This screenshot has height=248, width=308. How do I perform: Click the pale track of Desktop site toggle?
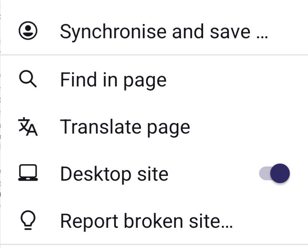(263, 174)
